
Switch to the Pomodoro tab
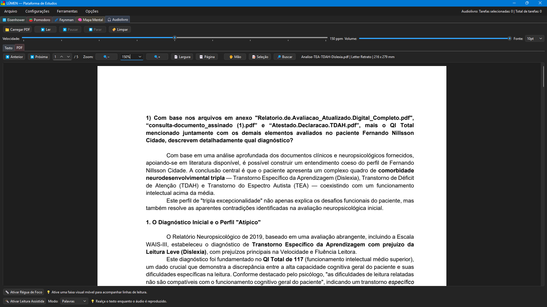tap(39, 20)
